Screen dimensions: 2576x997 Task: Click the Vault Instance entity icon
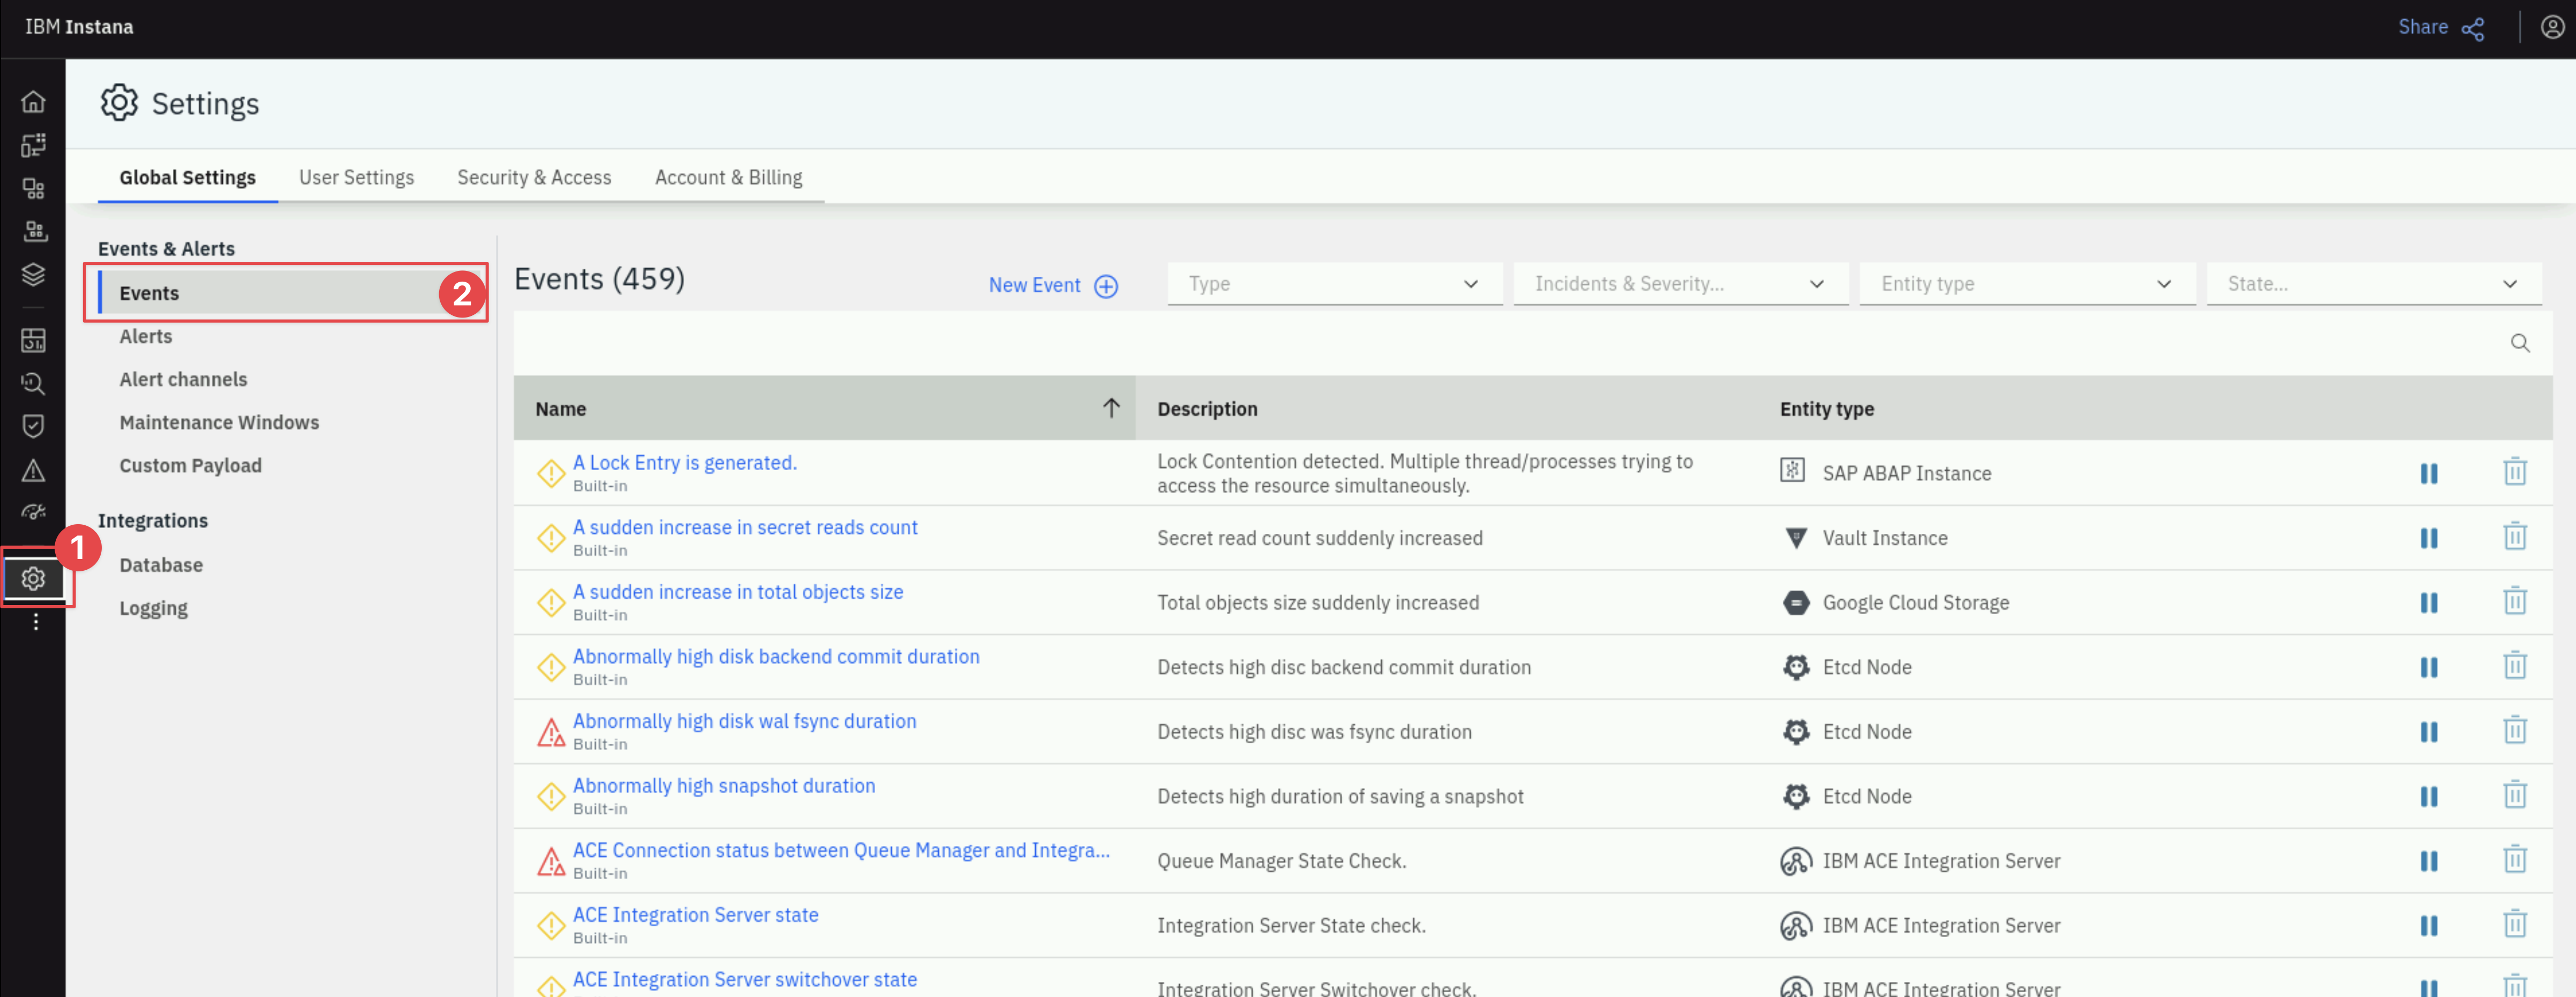[x=1795, y=538]
